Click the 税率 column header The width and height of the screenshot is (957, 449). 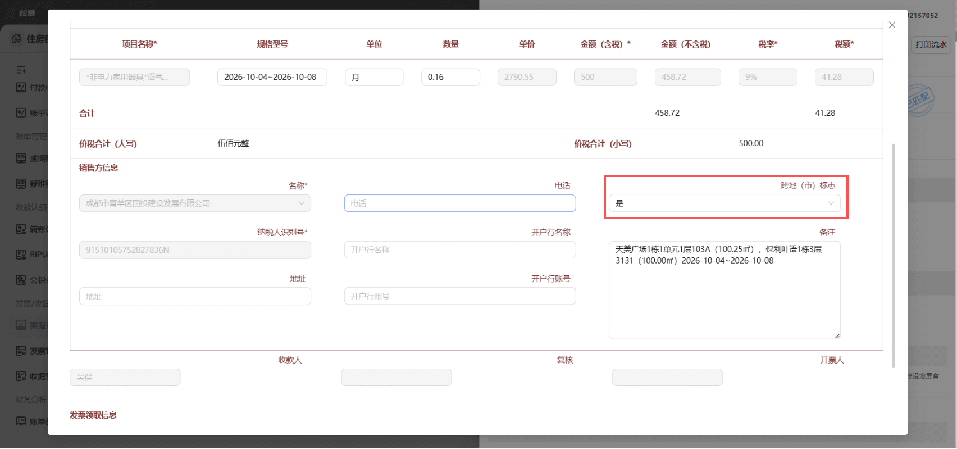(768, 44)
